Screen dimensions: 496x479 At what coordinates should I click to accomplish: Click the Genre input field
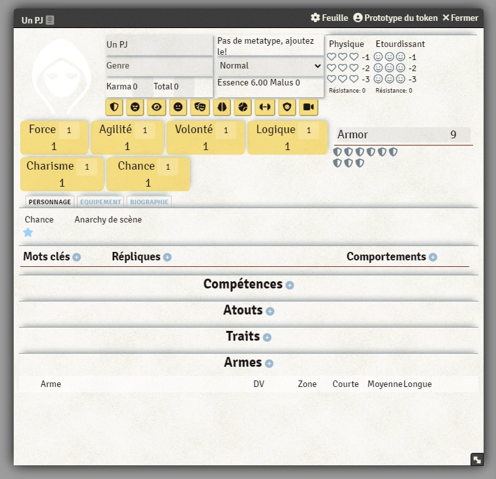pos(159,66)
